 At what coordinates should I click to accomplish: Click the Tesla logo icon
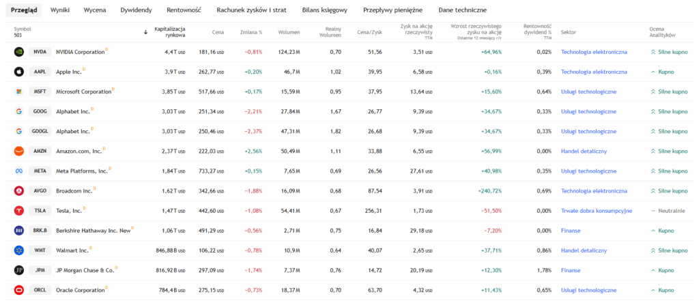pos(19,210)
